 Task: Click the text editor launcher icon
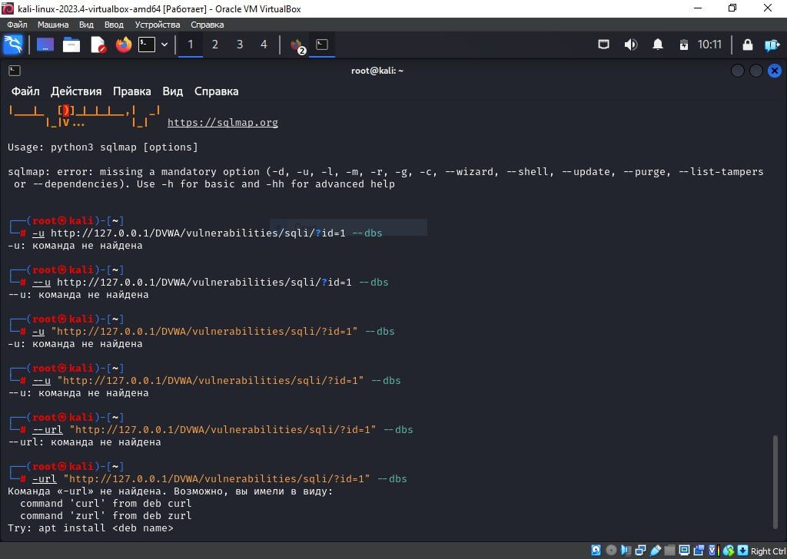pos(98,45)
